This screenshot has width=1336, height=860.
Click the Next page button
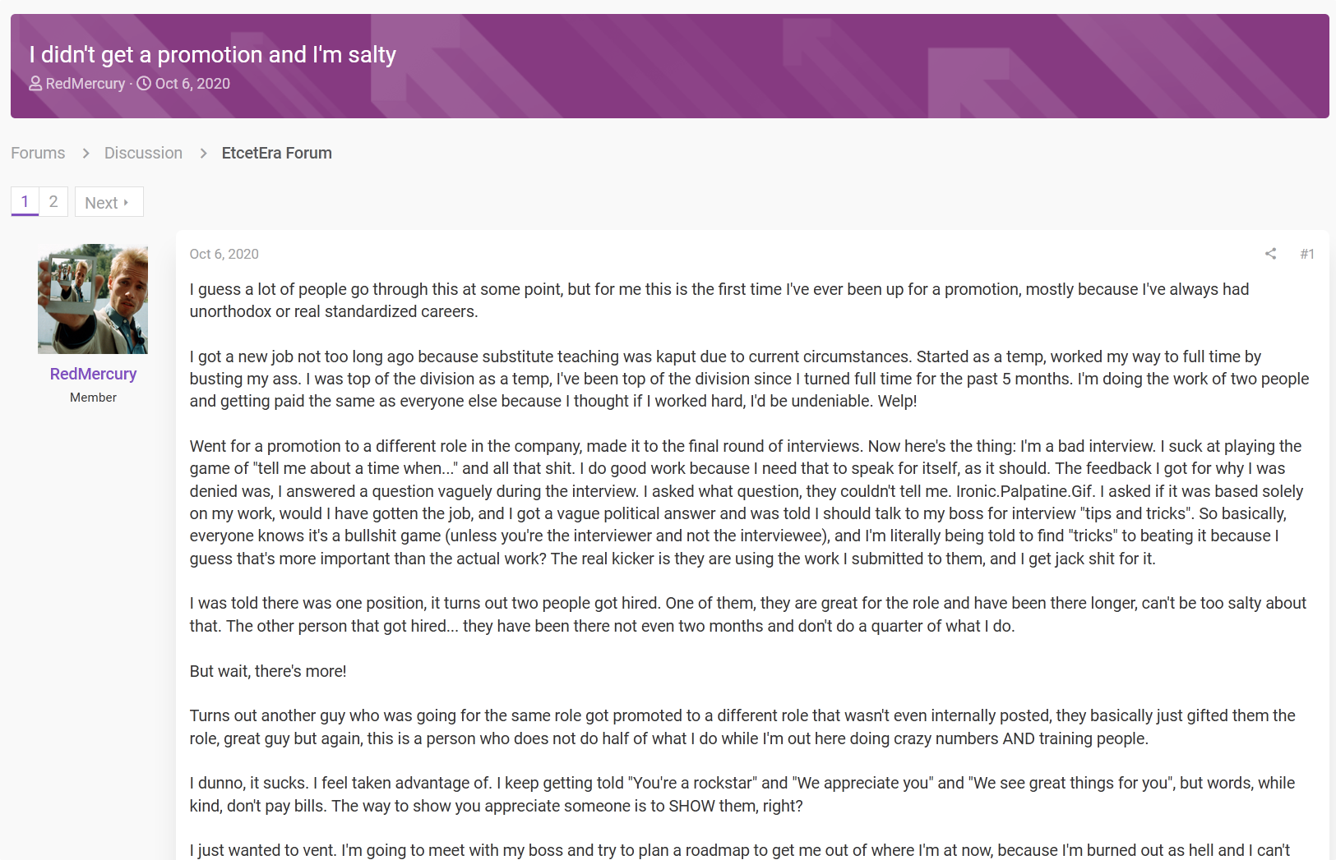[109, 202]
